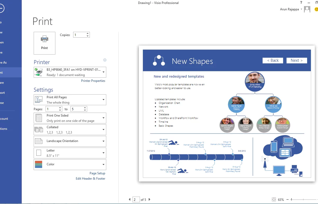Increase the starting page number
This screenshot has width=318, height=204.
(60, 108)
